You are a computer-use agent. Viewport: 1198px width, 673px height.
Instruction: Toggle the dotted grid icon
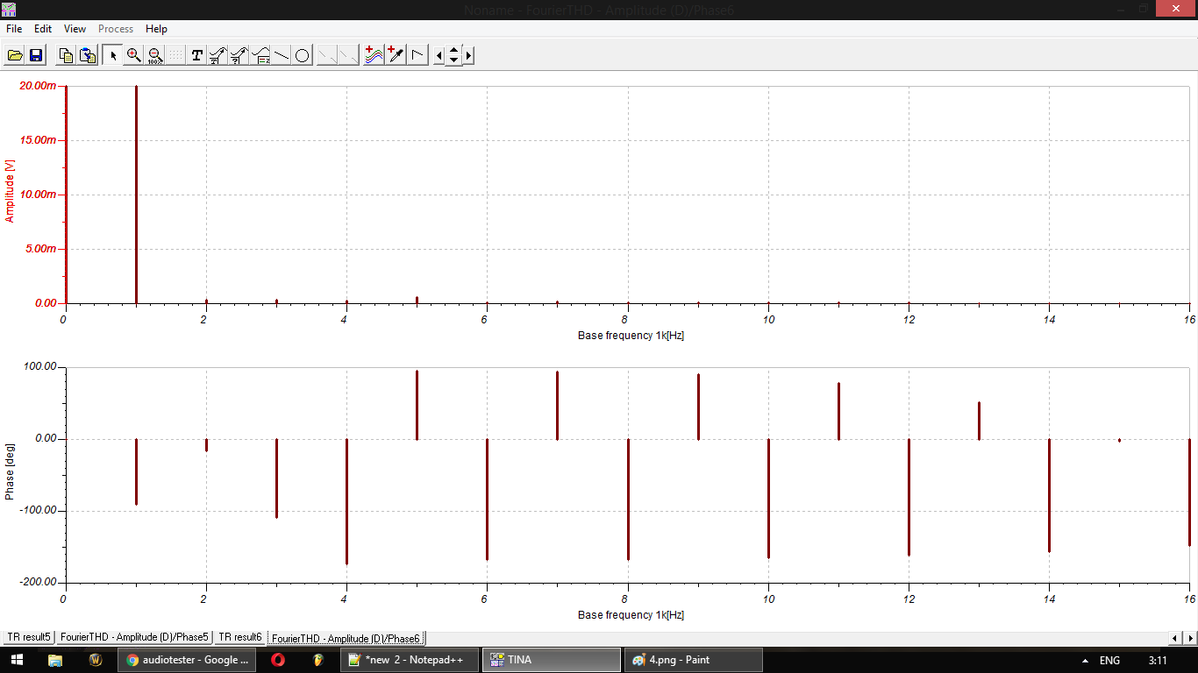coord(175,55)
